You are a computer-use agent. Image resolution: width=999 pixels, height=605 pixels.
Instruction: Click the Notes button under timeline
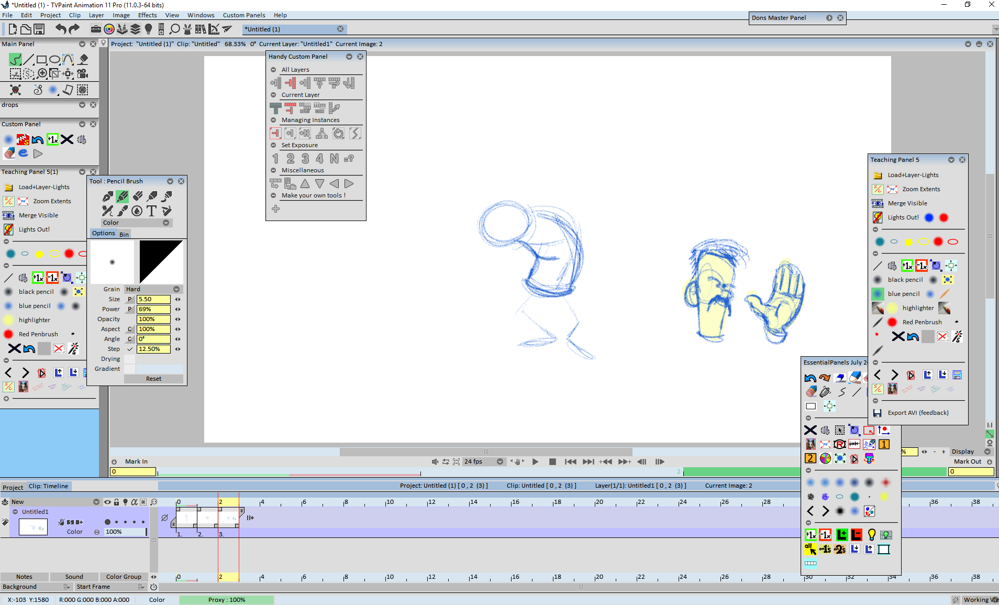point(24,577)
